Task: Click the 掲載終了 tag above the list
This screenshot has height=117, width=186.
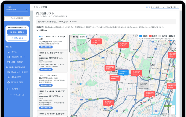Action: pos(40,27)
